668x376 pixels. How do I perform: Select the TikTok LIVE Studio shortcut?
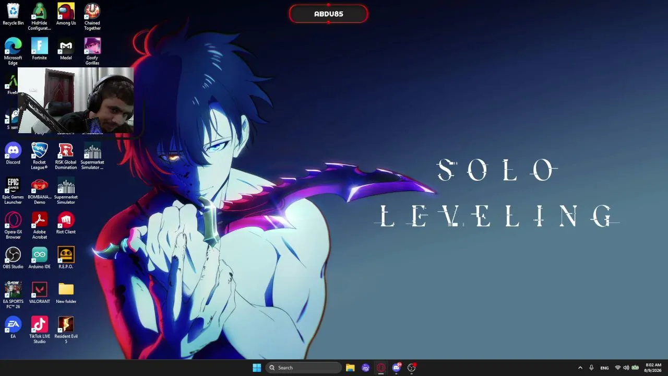40,330
